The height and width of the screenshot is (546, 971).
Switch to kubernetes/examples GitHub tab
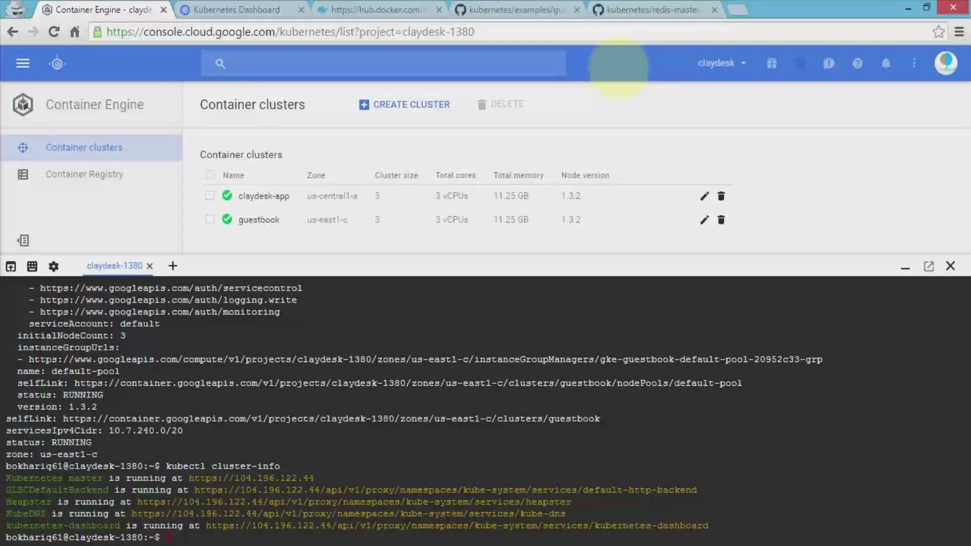coord(516,10)
